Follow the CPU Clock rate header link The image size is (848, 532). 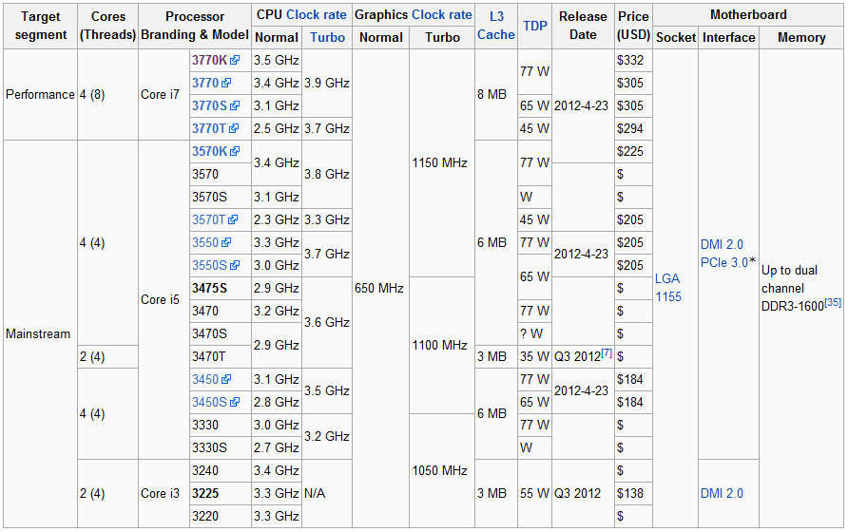317,14
